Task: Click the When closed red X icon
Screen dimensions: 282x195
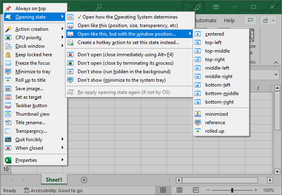Action: click(x=8, y=148)
